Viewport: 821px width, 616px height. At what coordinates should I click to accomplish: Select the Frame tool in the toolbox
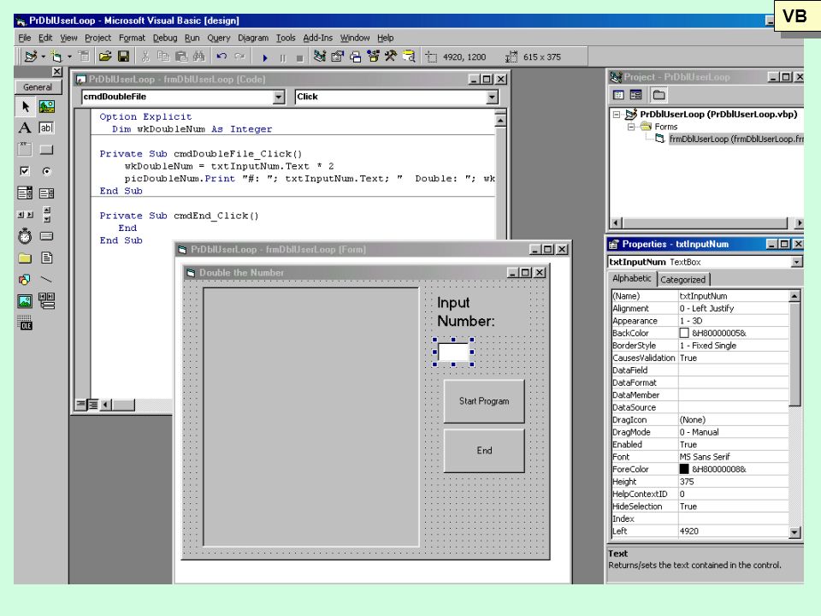(x=25, y=150)
